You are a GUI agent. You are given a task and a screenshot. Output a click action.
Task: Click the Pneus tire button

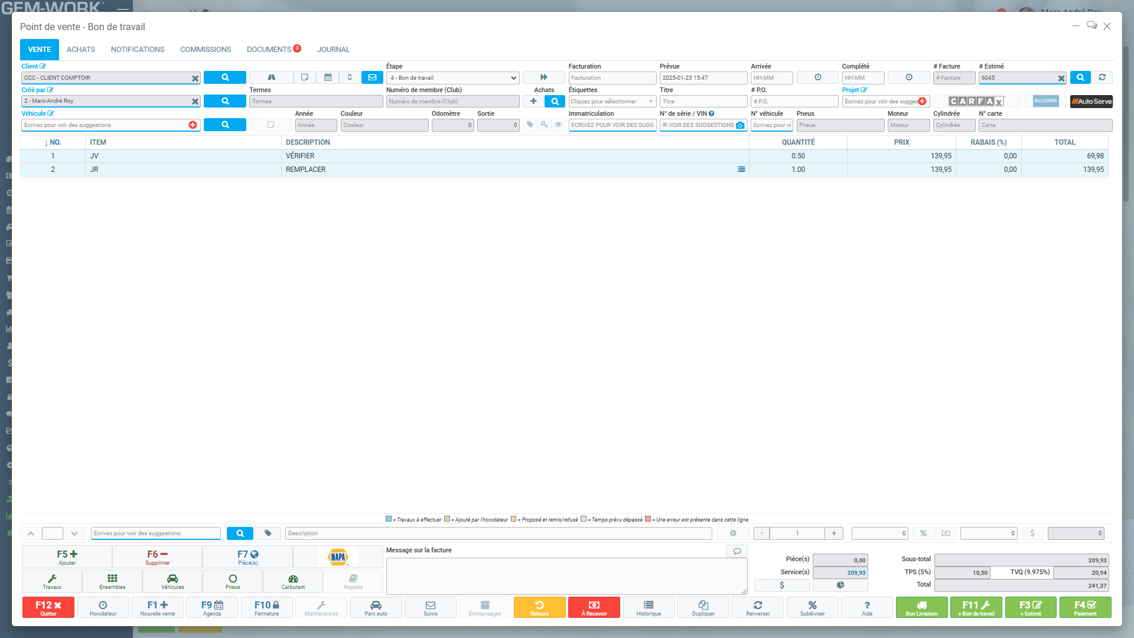(x=233, y=581)
